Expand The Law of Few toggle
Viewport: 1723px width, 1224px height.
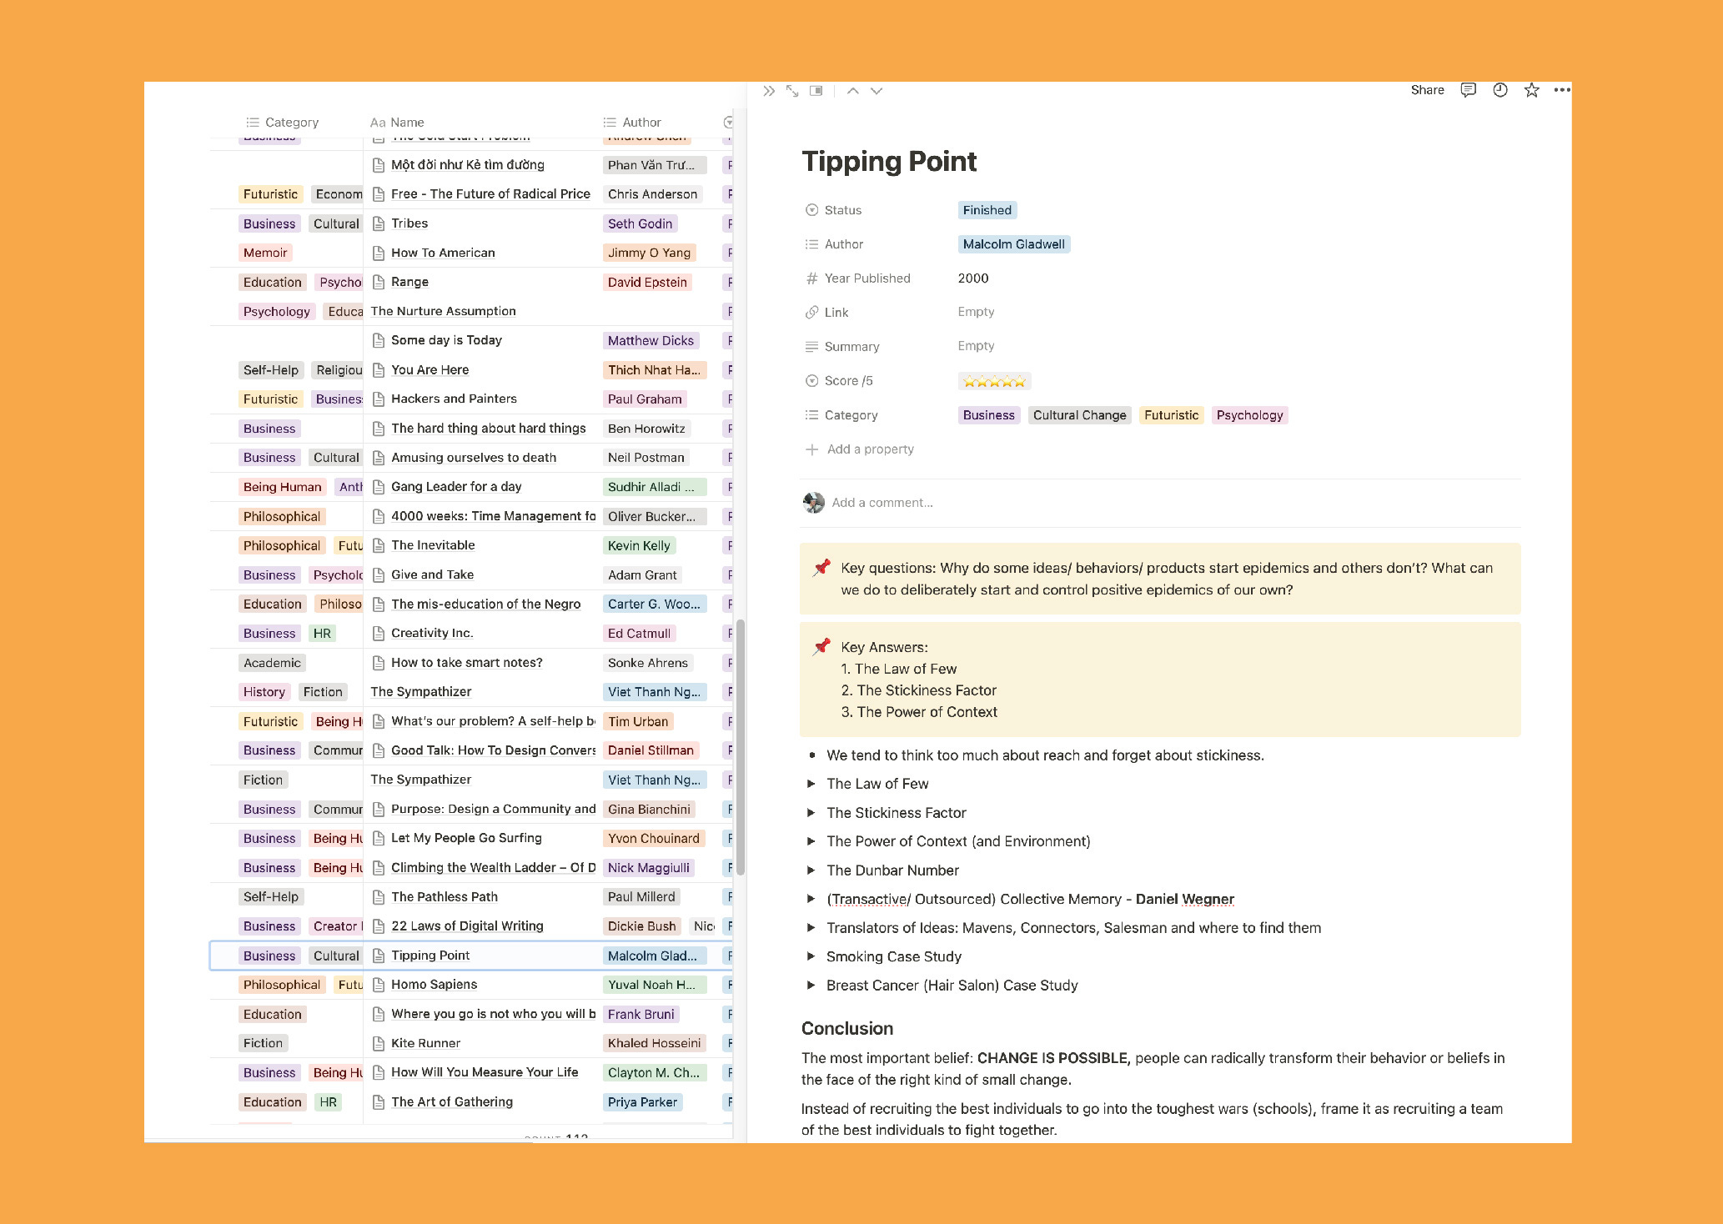coord(811,784)
